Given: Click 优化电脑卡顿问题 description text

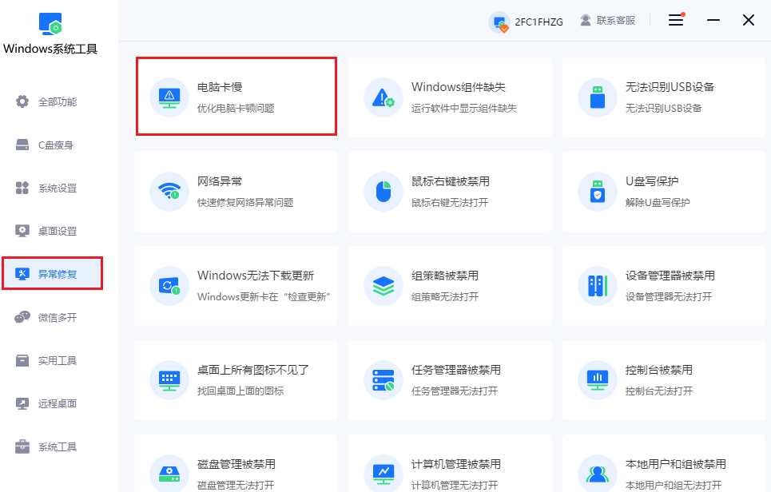Looking at the screenshot, I should tap(236, 108).
